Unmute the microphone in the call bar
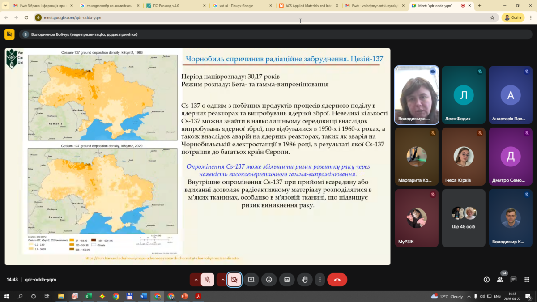537x302 pixels. coord(207,280)
